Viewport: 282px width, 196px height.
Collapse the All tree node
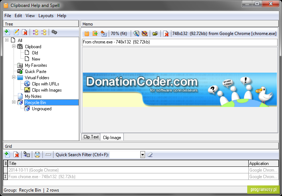tap(7, 40)
